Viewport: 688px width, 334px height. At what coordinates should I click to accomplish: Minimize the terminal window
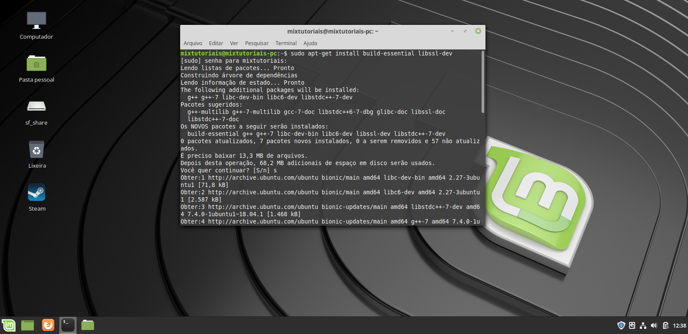tap(452, 31)
